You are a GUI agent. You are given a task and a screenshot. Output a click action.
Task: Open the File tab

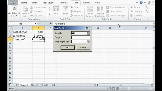(x=13, y=3)
